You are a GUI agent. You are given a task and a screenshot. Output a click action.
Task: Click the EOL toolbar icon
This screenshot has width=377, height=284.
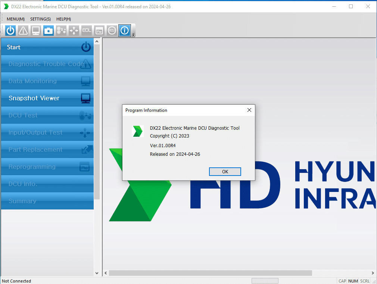click(87, 31)
